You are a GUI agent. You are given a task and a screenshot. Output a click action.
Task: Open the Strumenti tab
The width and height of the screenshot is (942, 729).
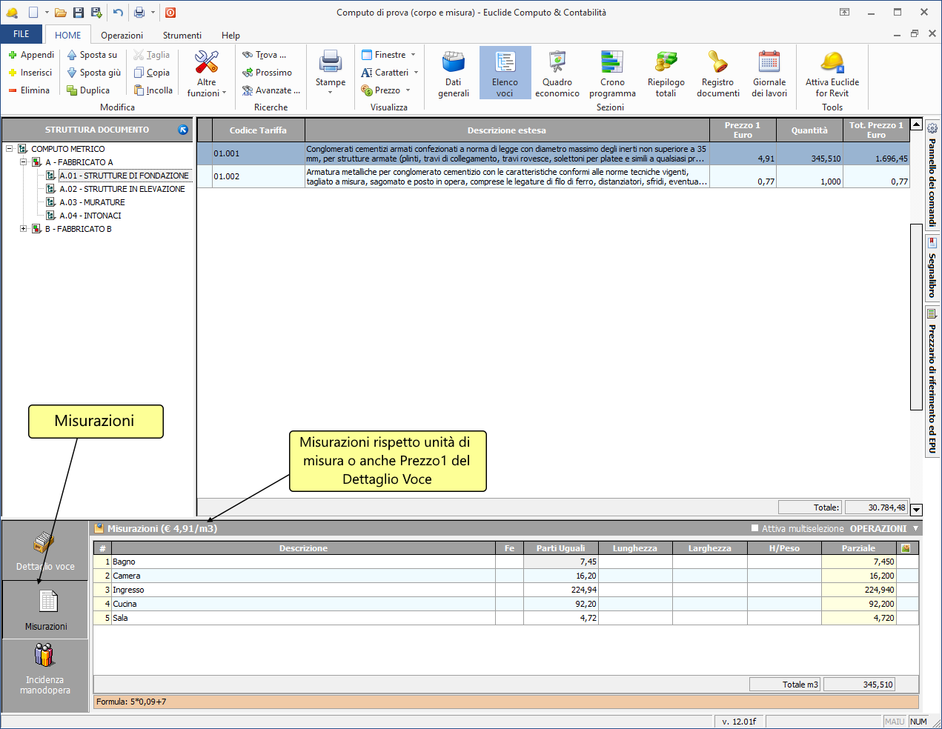(182, 36)
